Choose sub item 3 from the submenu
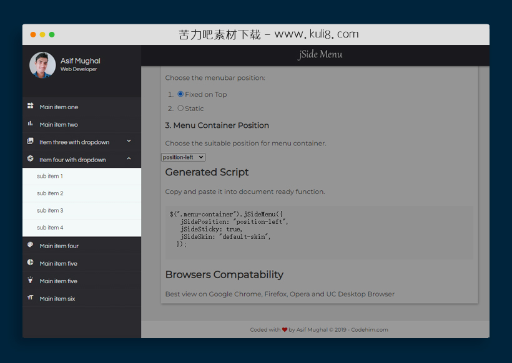The image size is (512, 363). 50,211
